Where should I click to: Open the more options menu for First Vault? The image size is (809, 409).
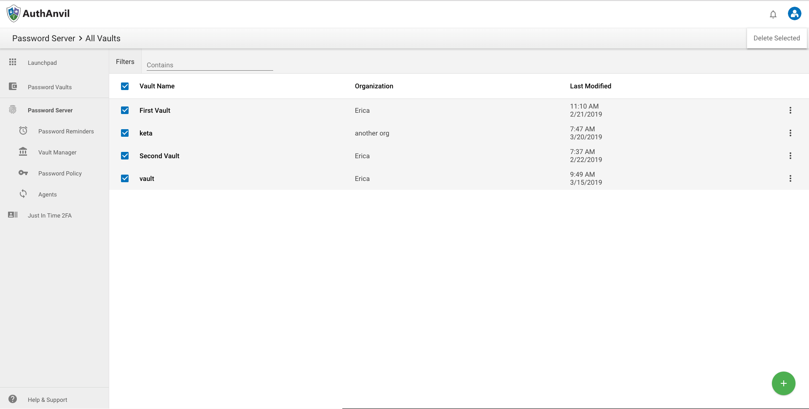click(x=790, y=110)
